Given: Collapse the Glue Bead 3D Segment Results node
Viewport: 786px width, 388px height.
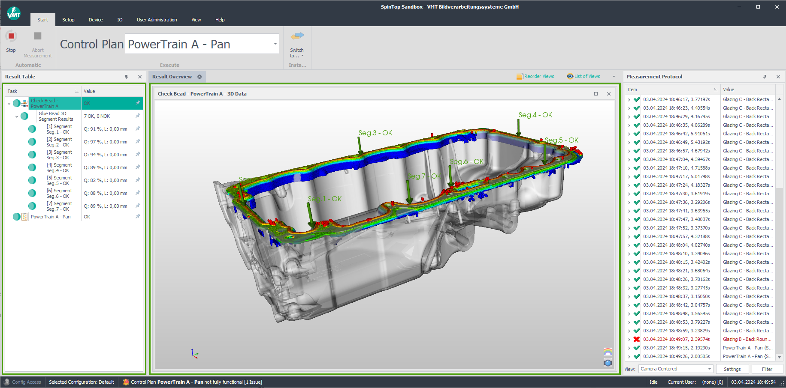Looking at the screenshot, I should pyautogui.click(x=17, y=116).
